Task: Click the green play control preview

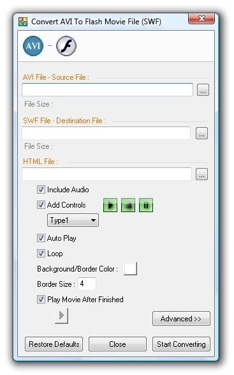Action: tap(110, 205)
